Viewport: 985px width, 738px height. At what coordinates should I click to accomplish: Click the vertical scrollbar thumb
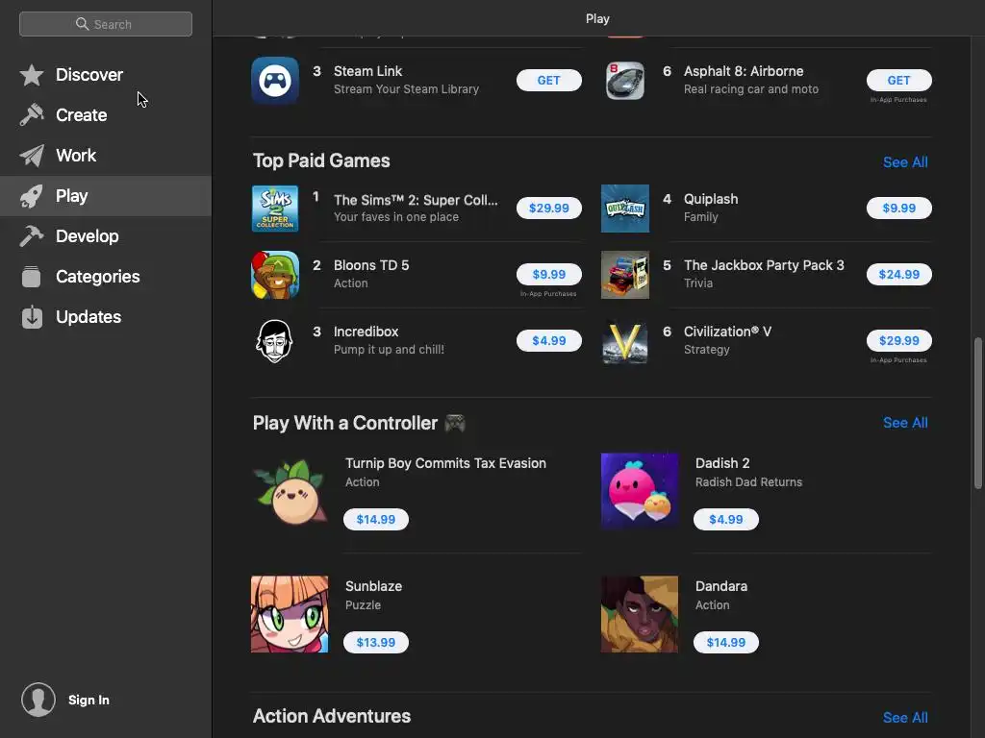977,413
